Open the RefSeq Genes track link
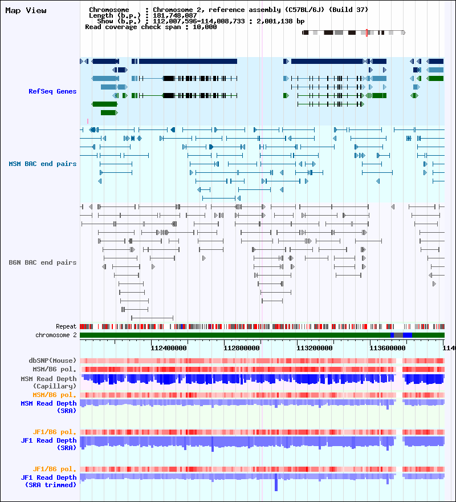The image size is (456, 502). 52,91
